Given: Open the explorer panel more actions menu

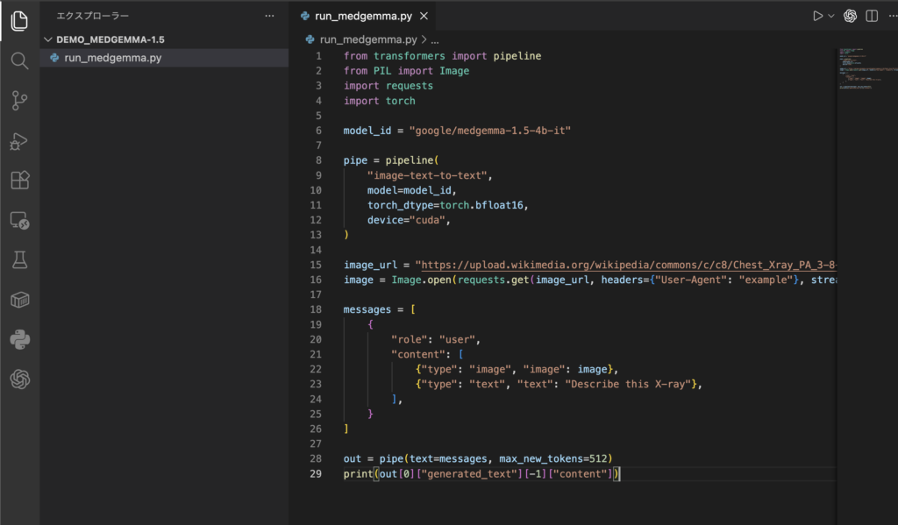Looking at the screenshot, I should 269,16.
